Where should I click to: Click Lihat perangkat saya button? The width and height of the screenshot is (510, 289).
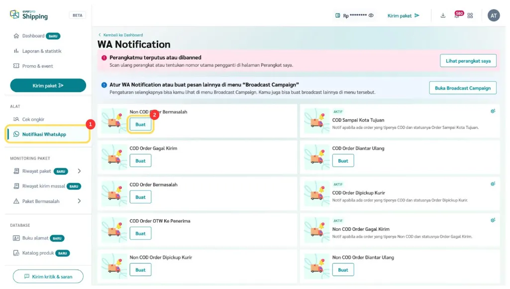click(x=468, y=61)
